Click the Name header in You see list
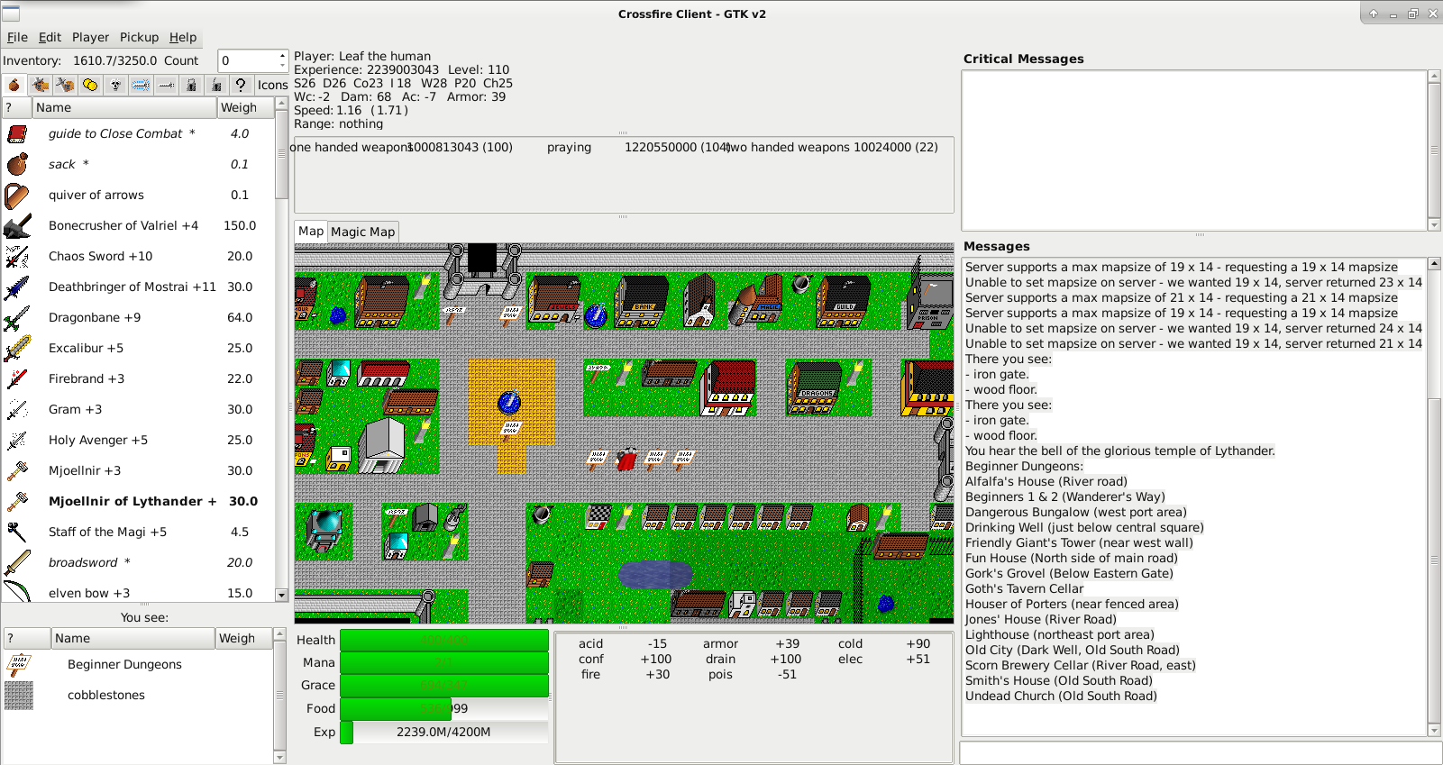 point(132,638)
